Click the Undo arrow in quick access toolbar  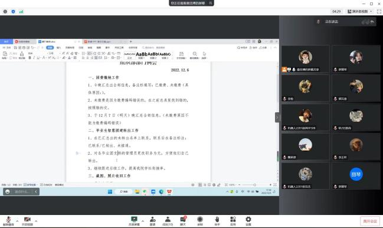pos(32,48)
